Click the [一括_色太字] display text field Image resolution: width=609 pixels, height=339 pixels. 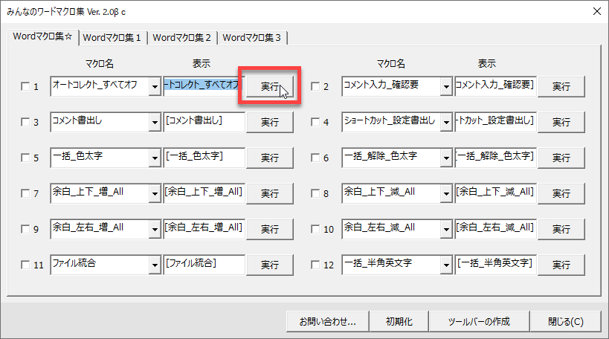click(x=204, y=157)
